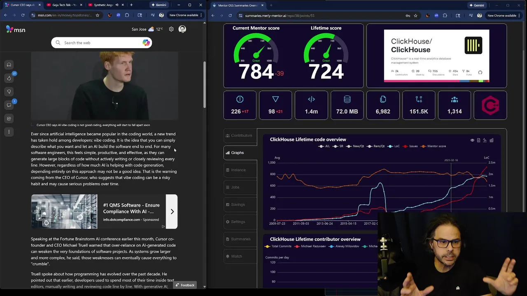Click the thumbs-down icon in MSN sidebar
Image resolution: width=527 pixels, height=296 pixels.
click(9, 92)
